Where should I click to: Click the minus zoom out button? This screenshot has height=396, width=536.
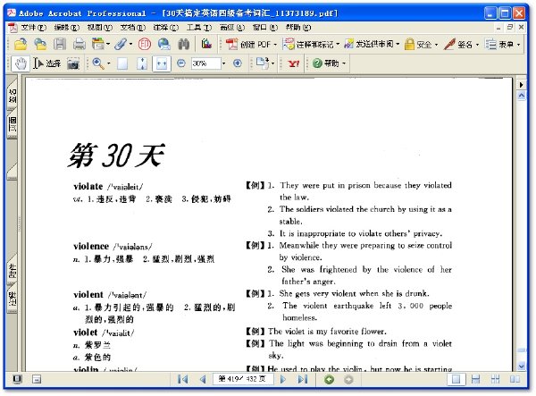[181, 63]
